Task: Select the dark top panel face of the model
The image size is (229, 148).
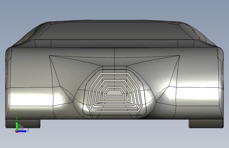Action: 115,31
